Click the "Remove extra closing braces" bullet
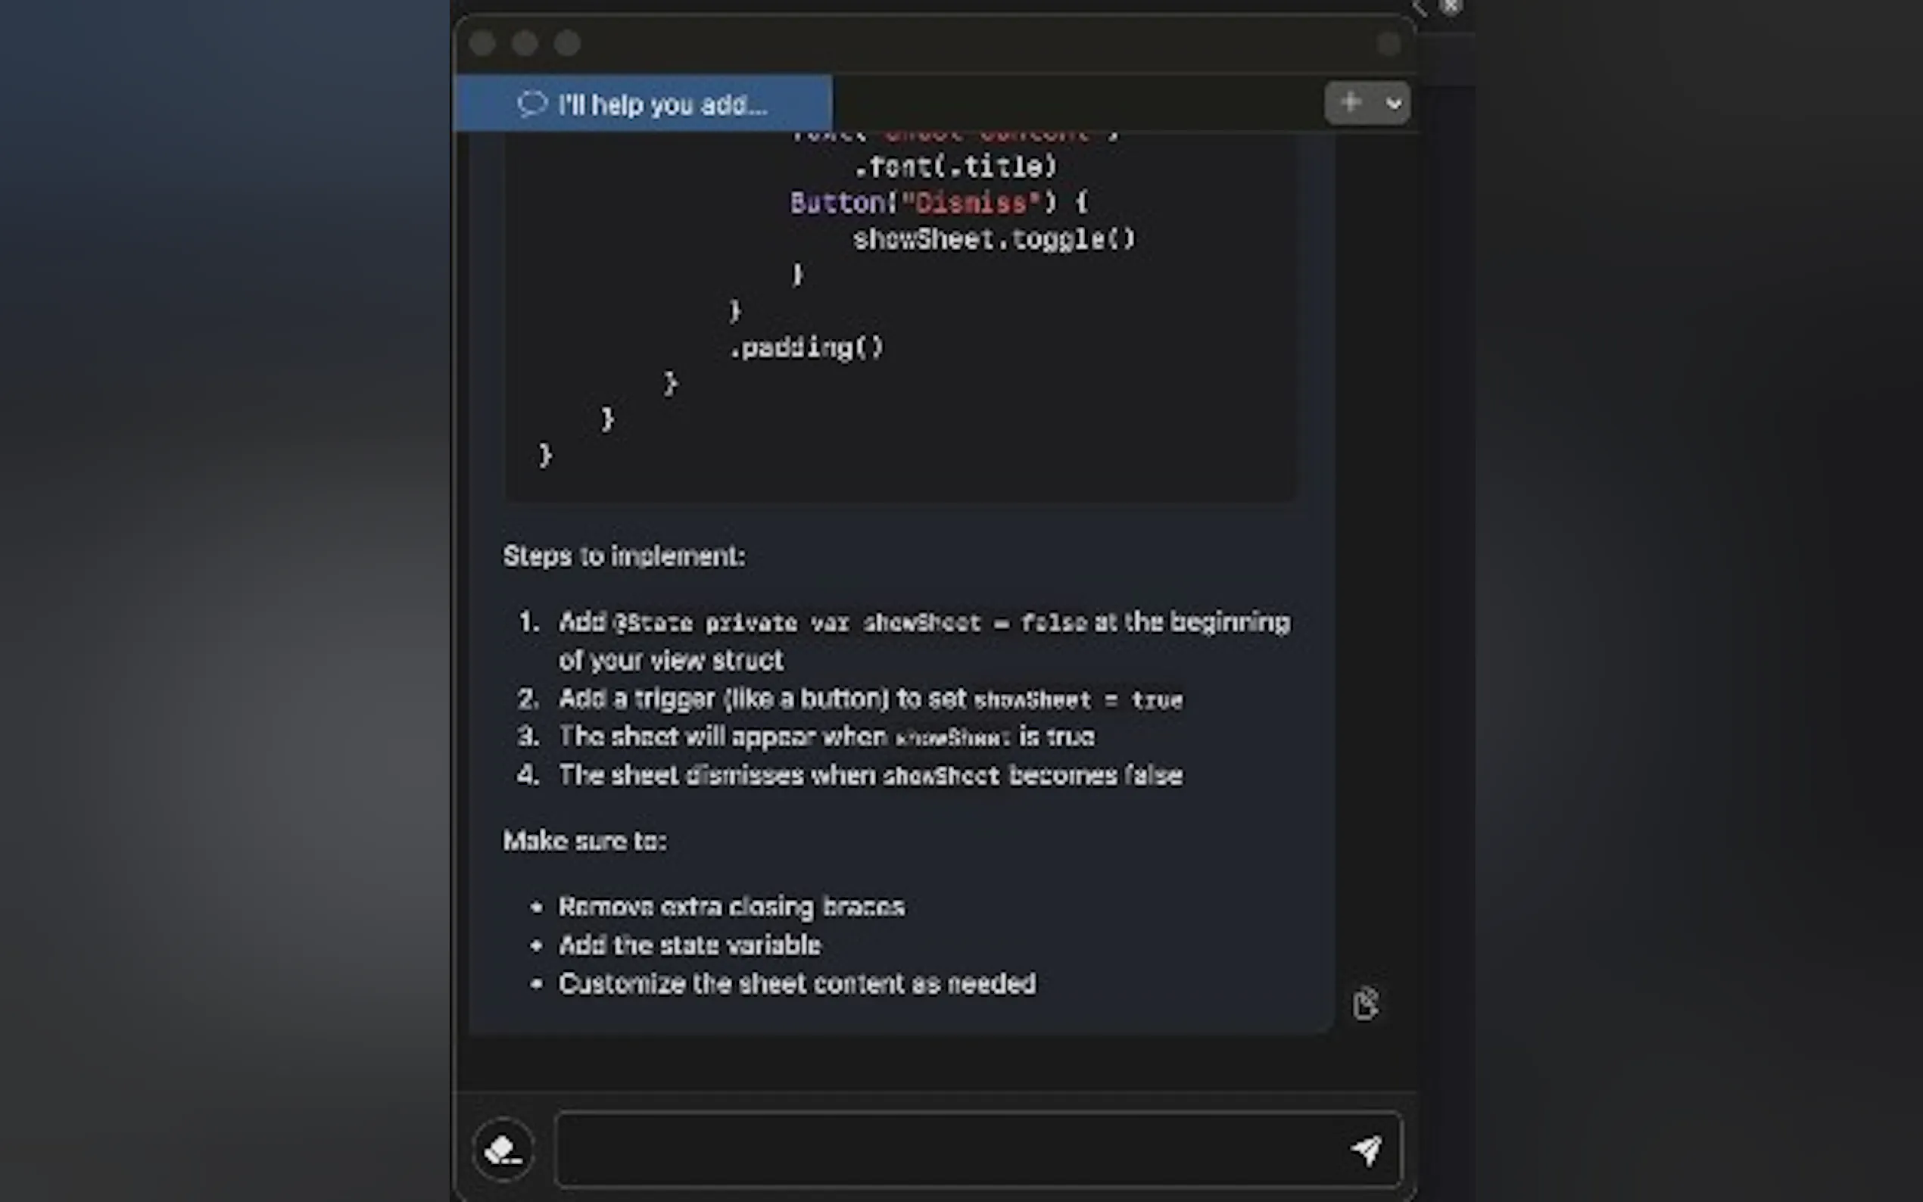 [731, 907]
